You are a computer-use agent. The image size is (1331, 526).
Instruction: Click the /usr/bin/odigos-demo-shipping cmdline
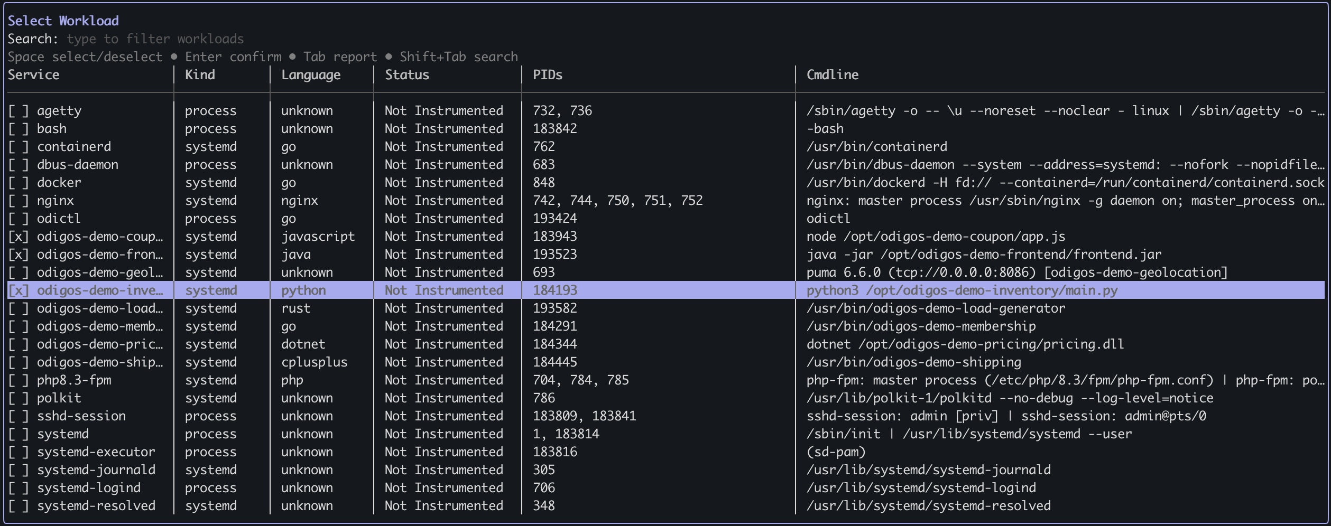(914, 362)
